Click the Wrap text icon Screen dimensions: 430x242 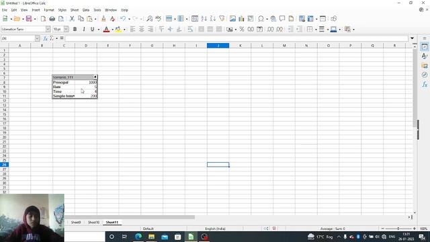coord(190,29)
